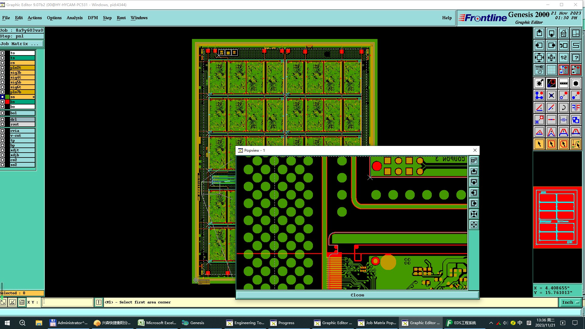Click the red color swatch of bs layer

[7, 102]
